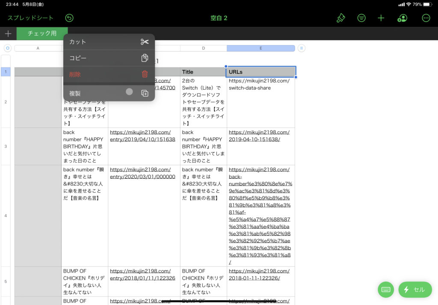Screen dimensions: 438x305
Task: Select column D cell 2台の Switch (Lite)
Action: pyautogui.click(x=203, y=102)
